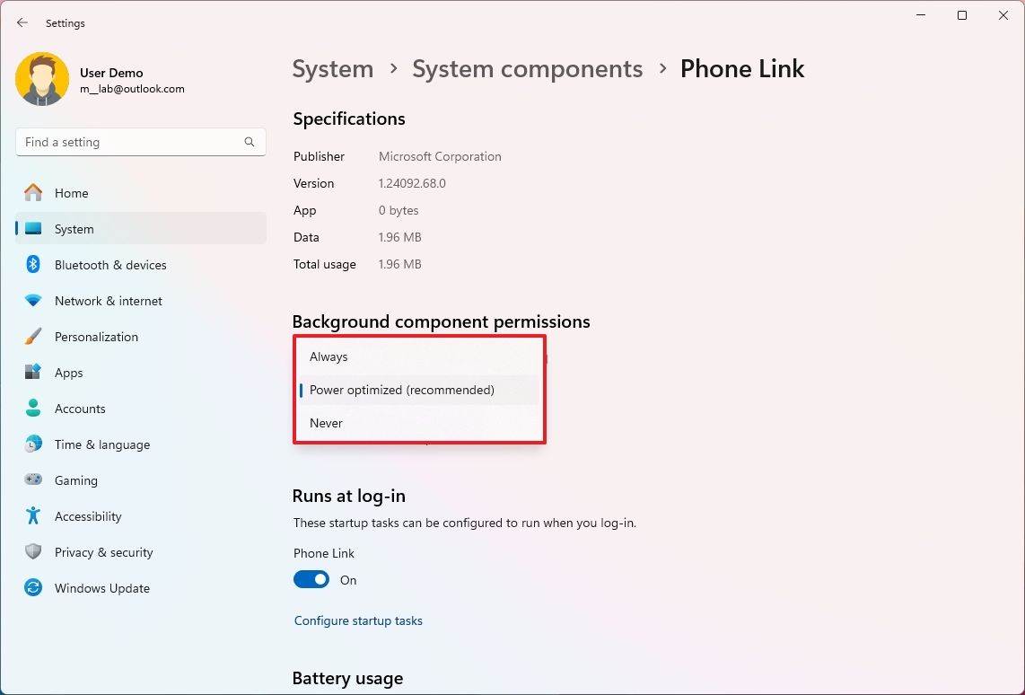
Task: Click the Accessibility icon in sidebar
Action: tap(32, 515)
